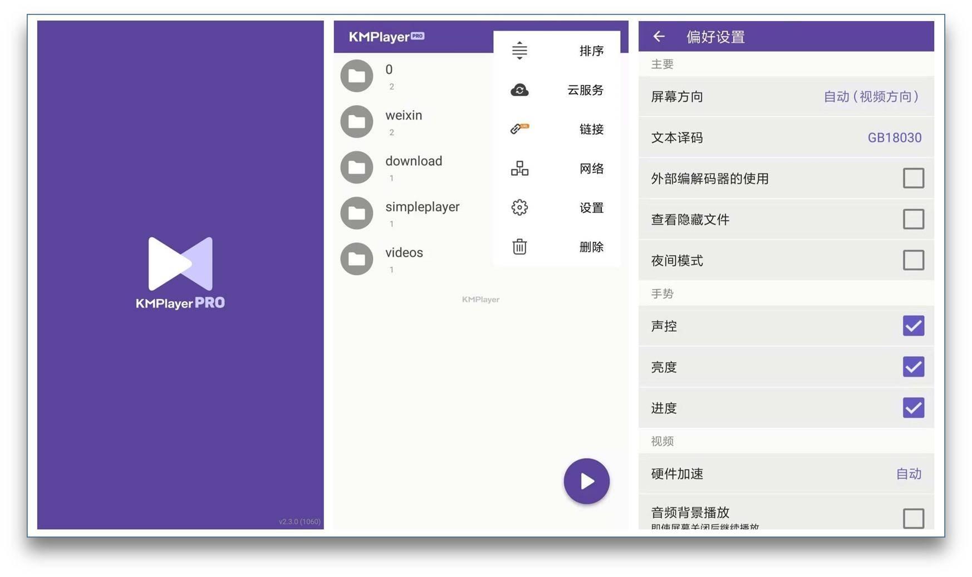Screen dimensions: 972x577
Task: Click the 夜间模式 label
Action: [x=677, y=261]
